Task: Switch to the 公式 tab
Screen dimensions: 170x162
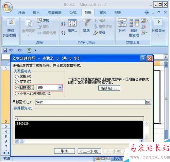Action: [x=73, y=13]
